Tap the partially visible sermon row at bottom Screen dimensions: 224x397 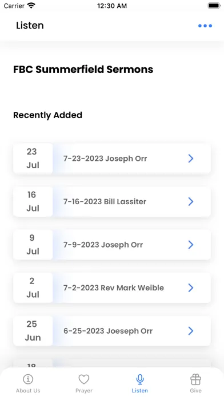[112, 363]
